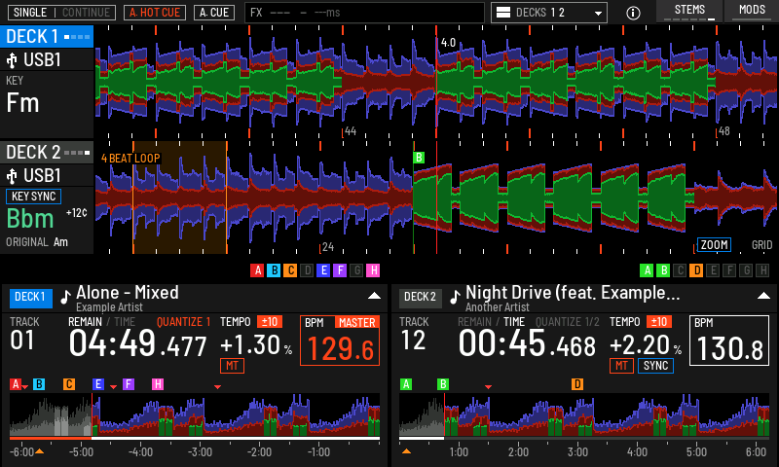The height and width of the screenshot is (467, 779).
Task: Click the 4 BEAT LOOP label
Action: 130,159
